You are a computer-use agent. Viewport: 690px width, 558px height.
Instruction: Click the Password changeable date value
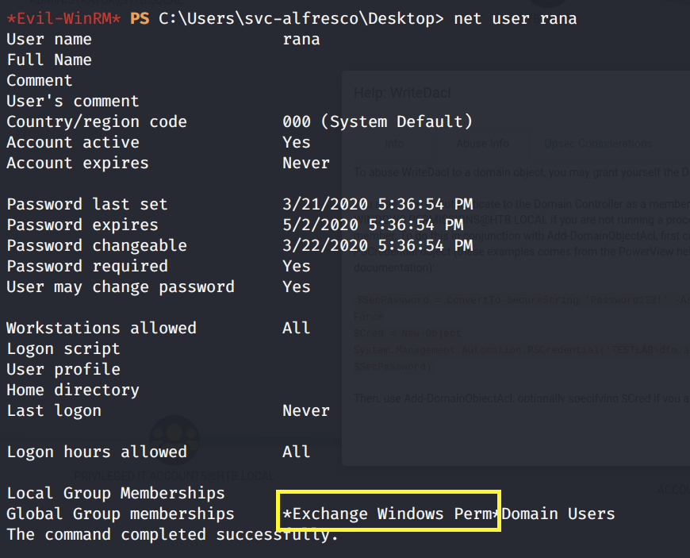[x=378, y=245]
